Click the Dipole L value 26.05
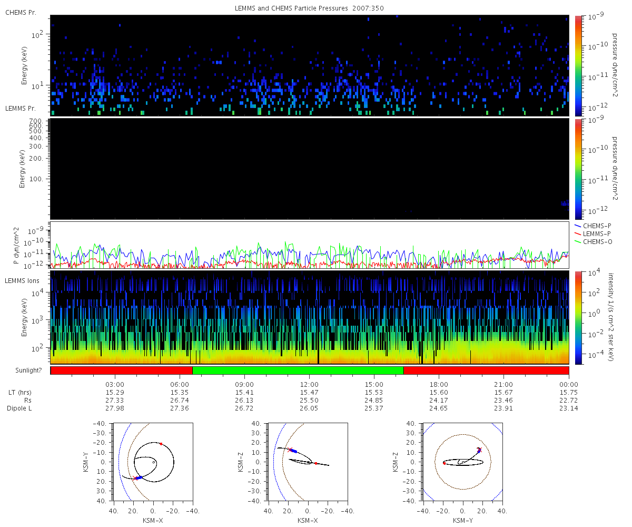Viewport: 632px width, 527px height. (309, 408)
